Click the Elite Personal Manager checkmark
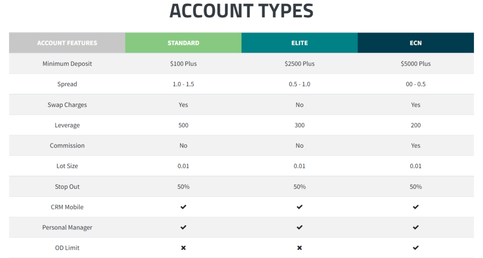 coord(300,227)
